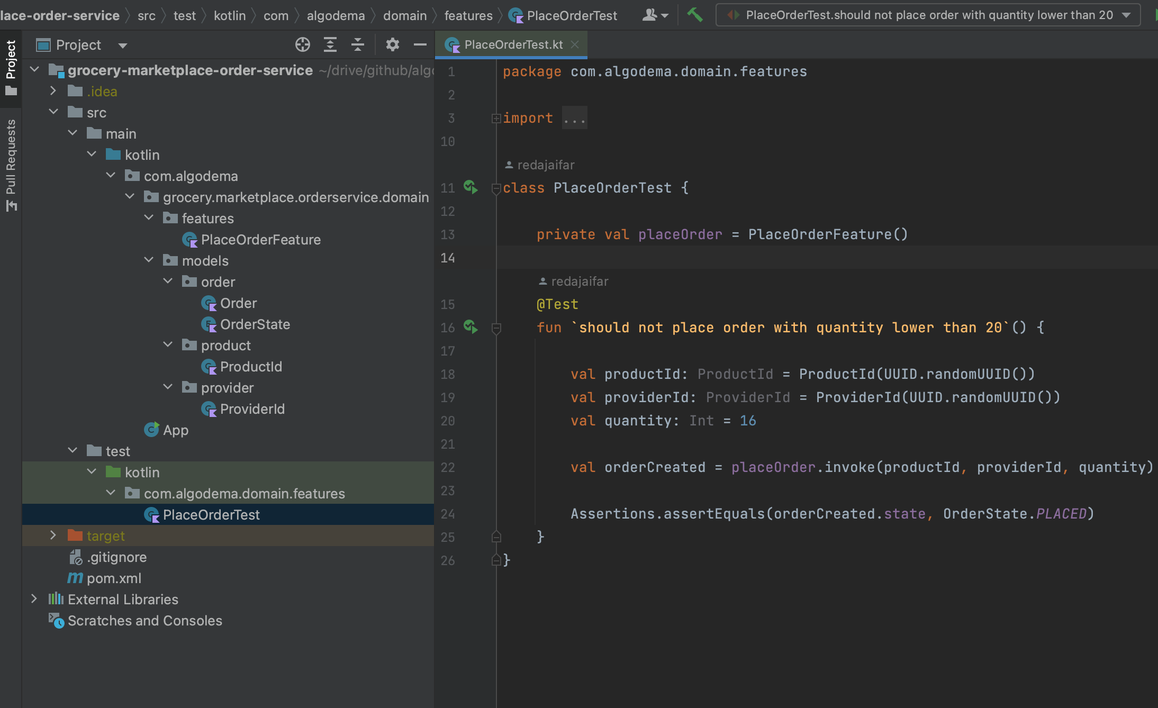
Task: Click the @Test annotation
Action: (557, 304)
